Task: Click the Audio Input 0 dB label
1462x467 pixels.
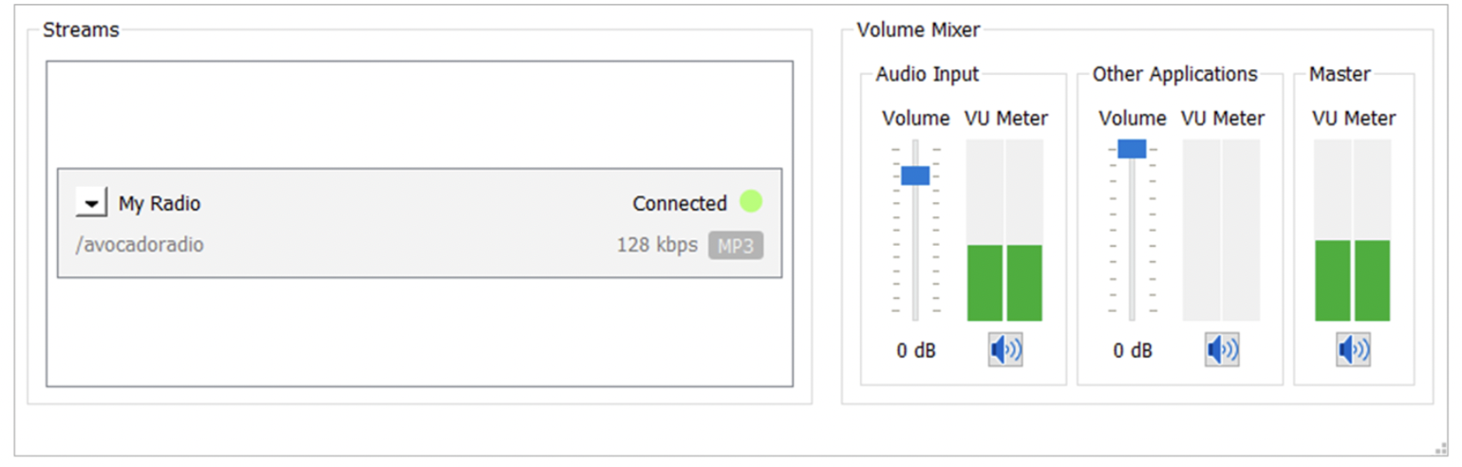Action: [916, 351]
